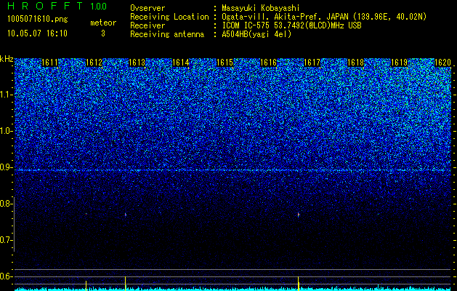Click the version number 1.0.0
Viewport: 457px width, 291px height.
[99, 7]
